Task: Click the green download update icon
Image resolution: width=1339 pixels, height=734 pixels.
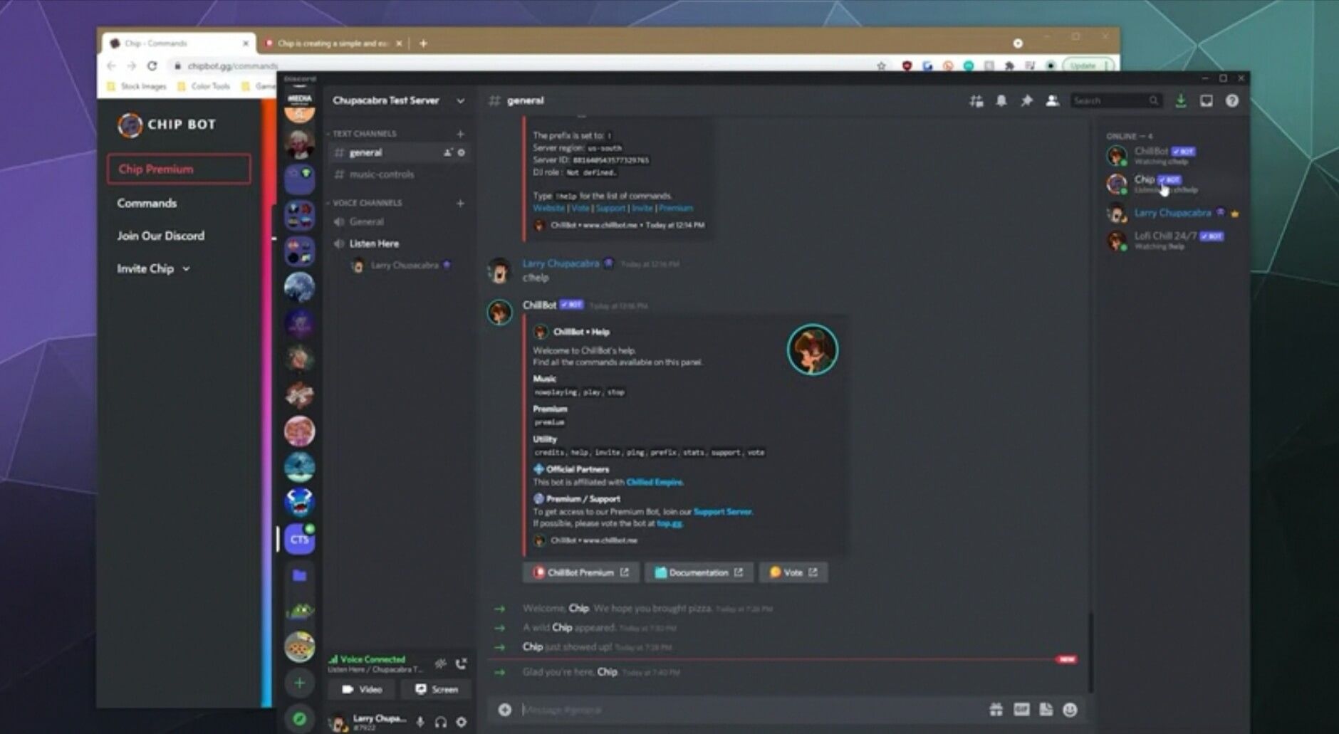Action: [1181, 101]
